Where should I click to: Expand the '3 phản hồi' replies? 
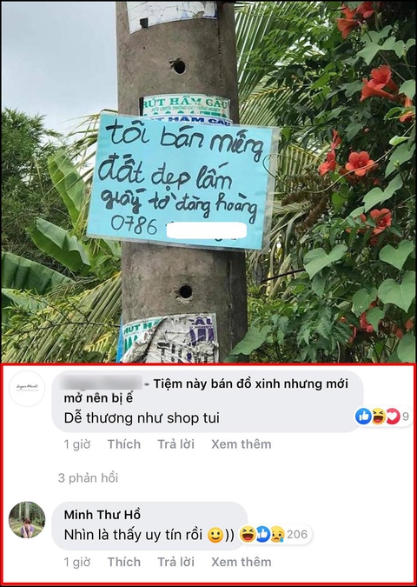click(88, 477)
